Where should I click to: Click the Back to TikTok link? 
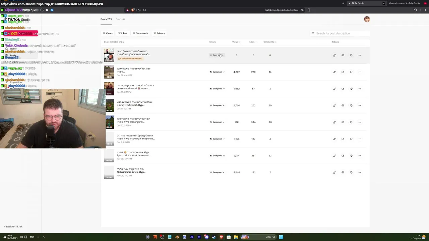[x=13, y=227]
